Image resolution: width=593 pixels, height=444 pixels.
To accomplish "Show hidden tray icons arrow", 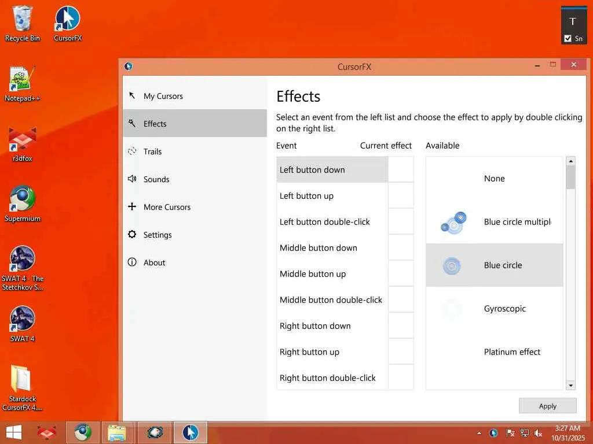I will click(479, 433).
